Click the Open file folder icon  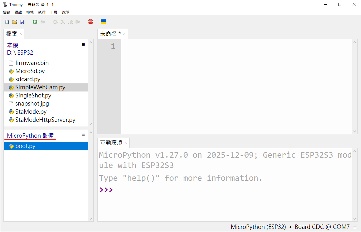(x=14, y=22)
